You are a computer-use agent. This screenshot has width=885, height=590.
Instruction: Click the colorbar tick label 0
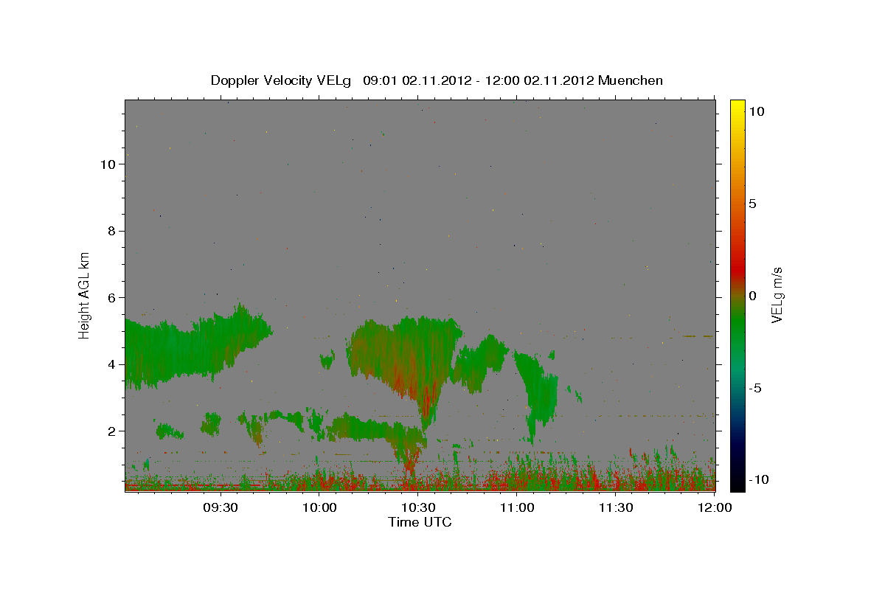(x=754, y=295)
